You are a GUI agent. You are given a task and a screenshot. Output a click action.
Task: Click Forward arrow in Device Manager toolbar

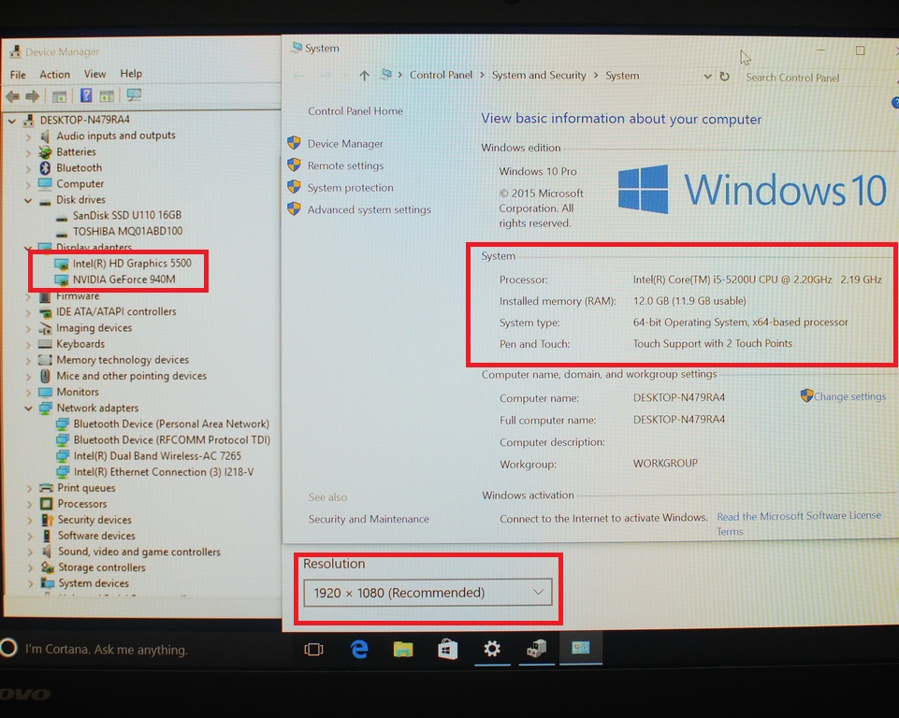coord(33,96)
